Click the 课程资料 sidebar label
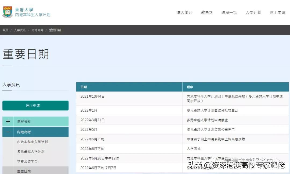Image resolution: width=290 pixels, height=174 pixels. click(24, 122)
